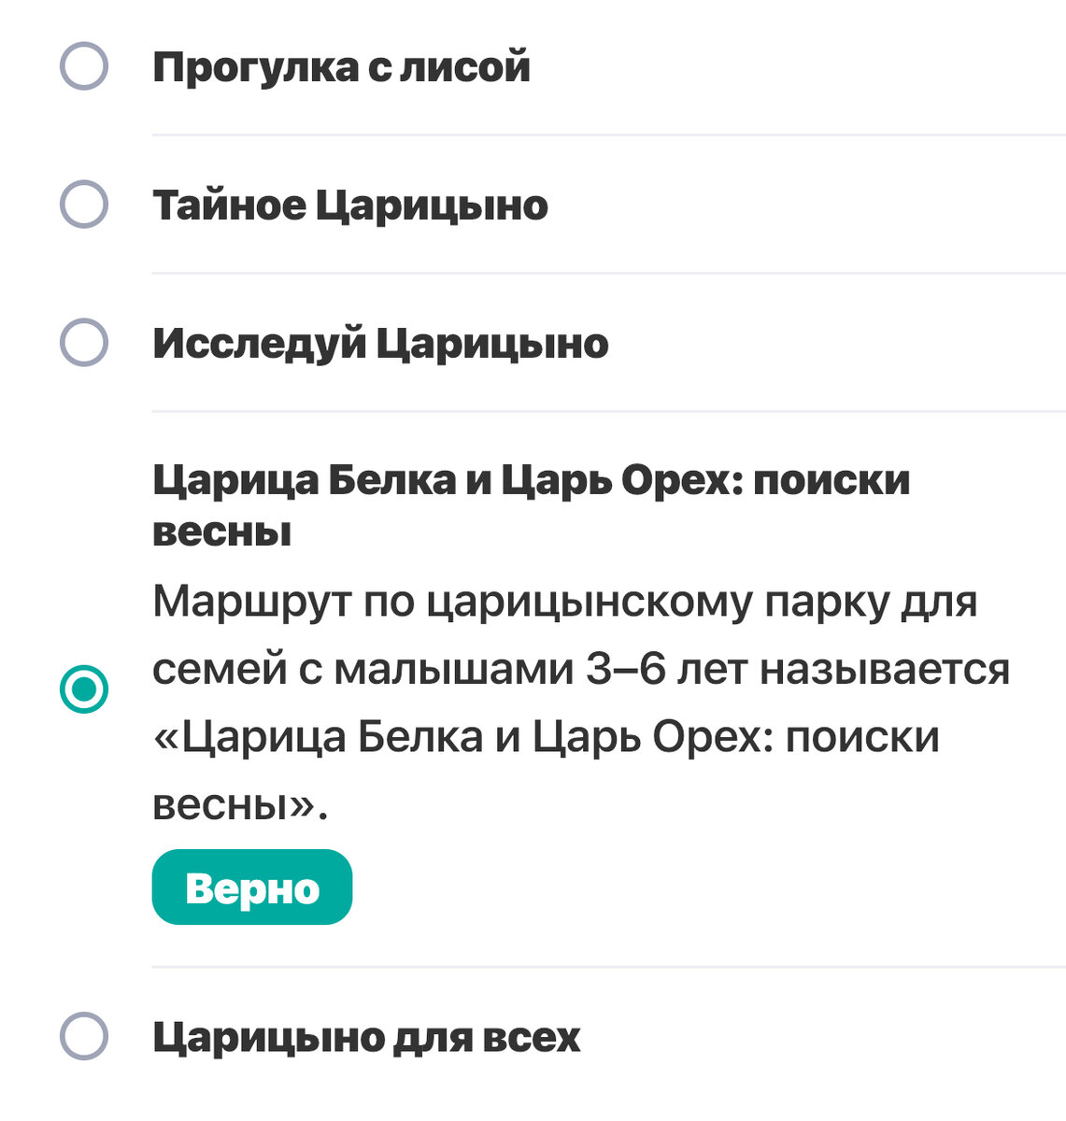This screenshot has width=1066, height=1121.
Task: Select the radio button next to Прогулка с лисой
Action: [84, 65]
